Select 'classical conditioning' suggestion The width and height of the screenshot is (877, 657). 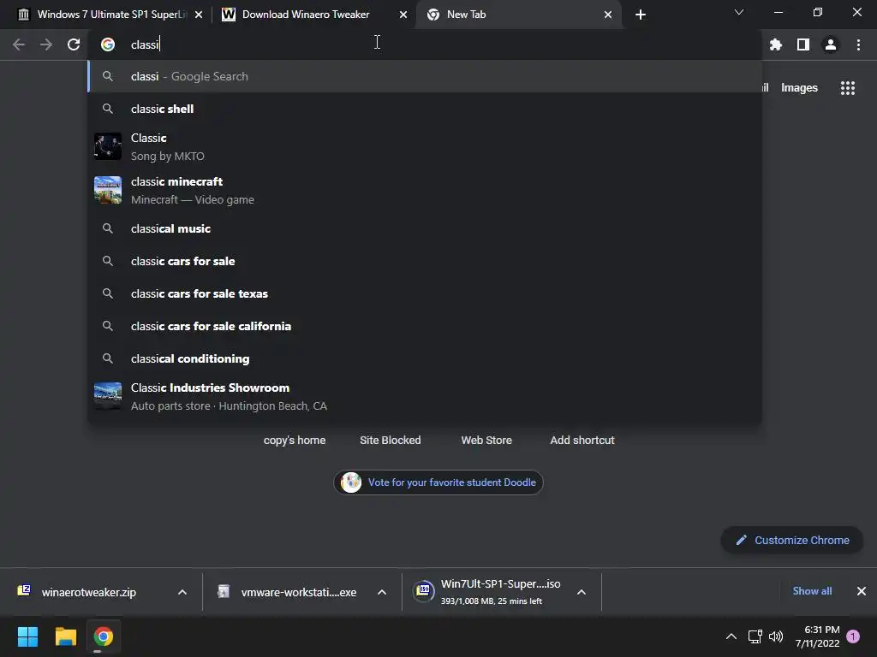pos(425,358)
